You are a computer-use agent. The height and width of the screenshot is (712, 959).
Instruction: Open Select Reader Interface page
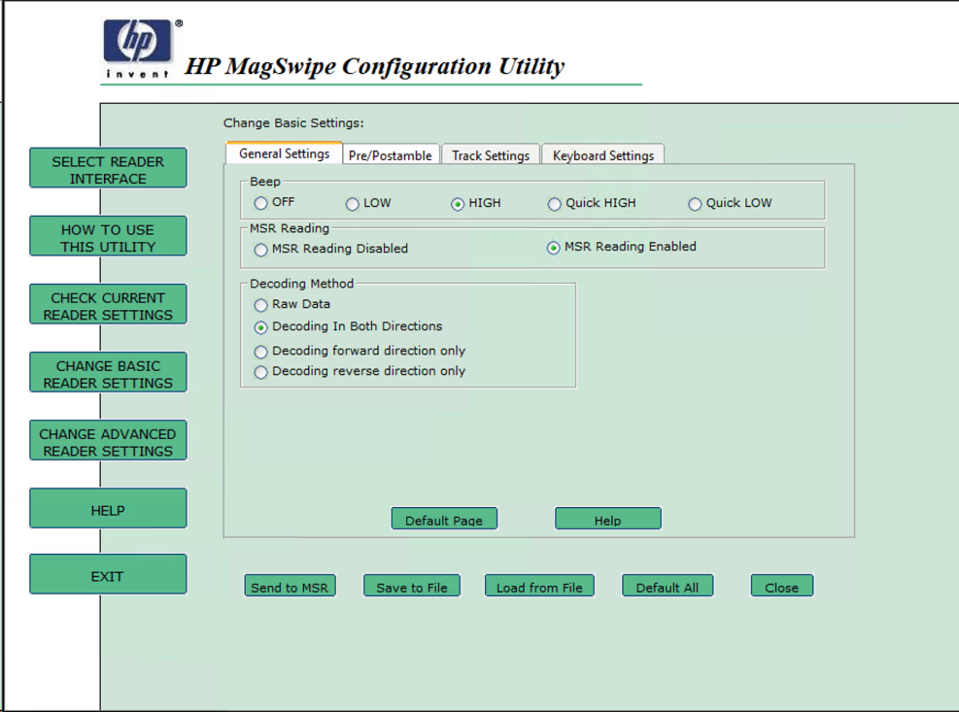(x=108, y=168)
